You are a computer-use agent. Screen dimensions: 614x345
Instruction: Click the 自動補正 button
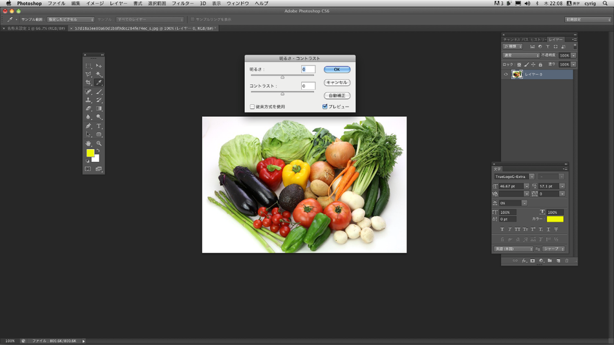point(337,96)
